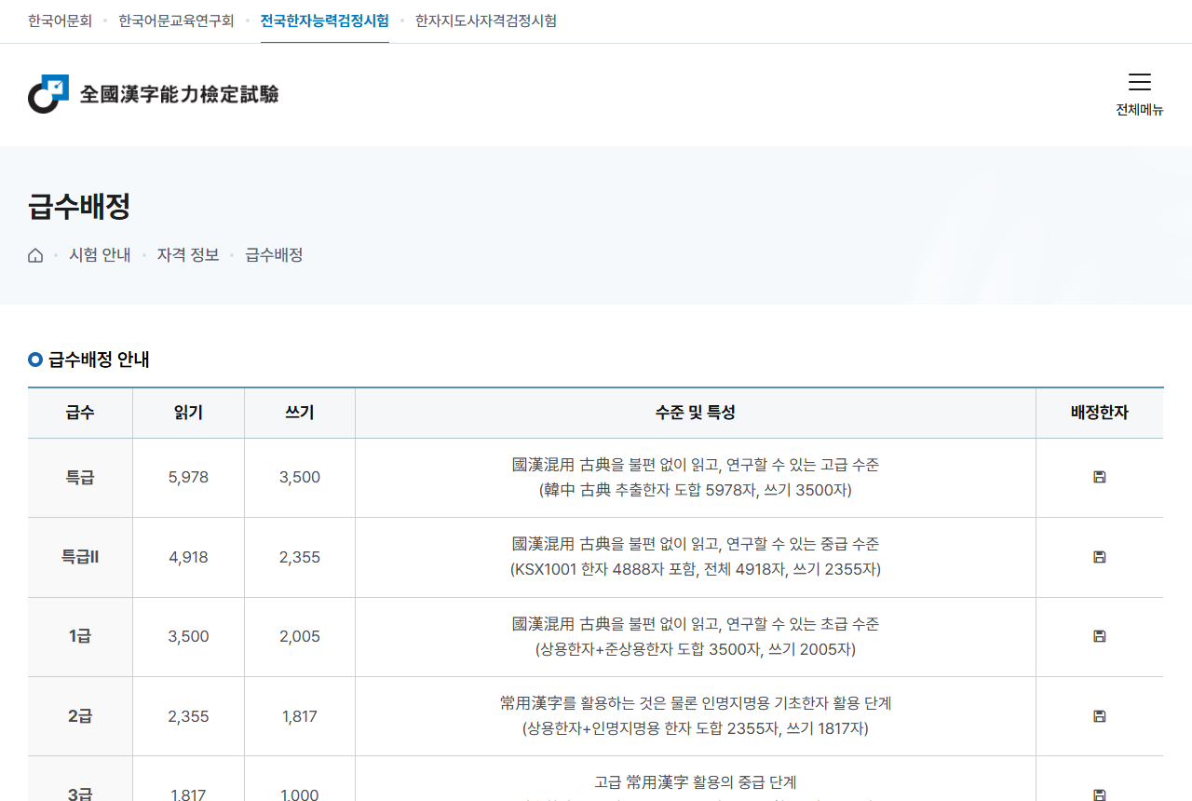The image size is (1192, 801).
Task: Click the 수준 및 특성 column header
Action: [696, 413]
